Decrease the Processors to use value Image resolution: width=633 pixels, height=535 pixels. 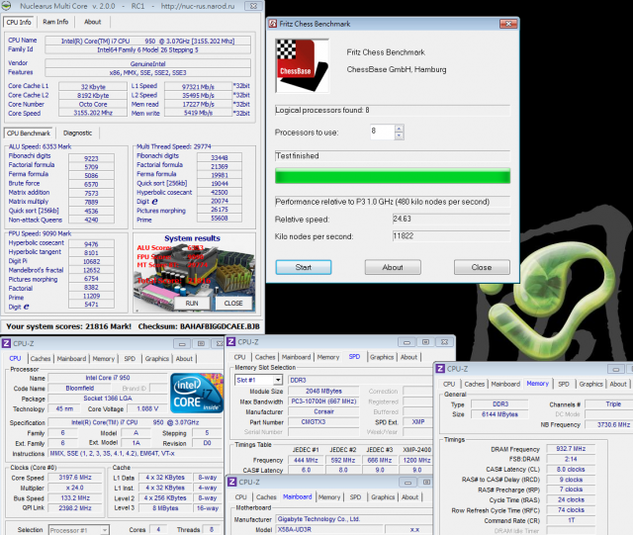click(399, 135)
